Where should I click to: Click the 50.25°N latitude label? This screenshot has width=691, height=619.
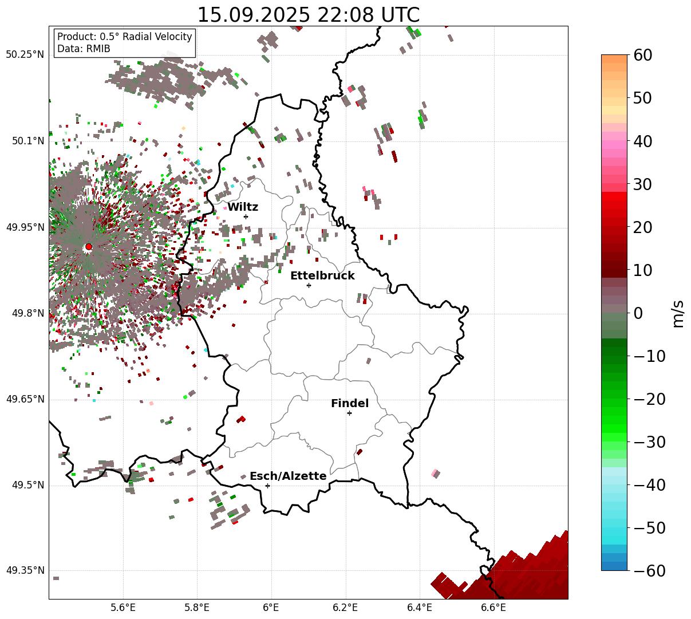point(25,55)
